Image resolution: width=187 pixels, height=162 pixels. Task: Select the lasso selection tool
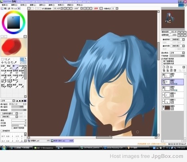click(6, 59)
